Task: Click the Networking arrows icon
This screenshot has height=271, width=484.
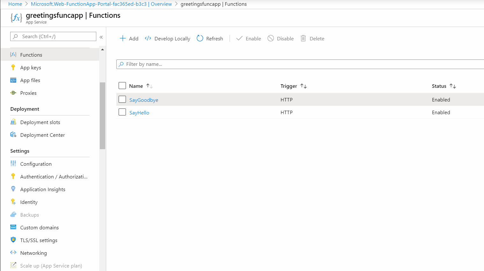Action: [x=13, y=253]
